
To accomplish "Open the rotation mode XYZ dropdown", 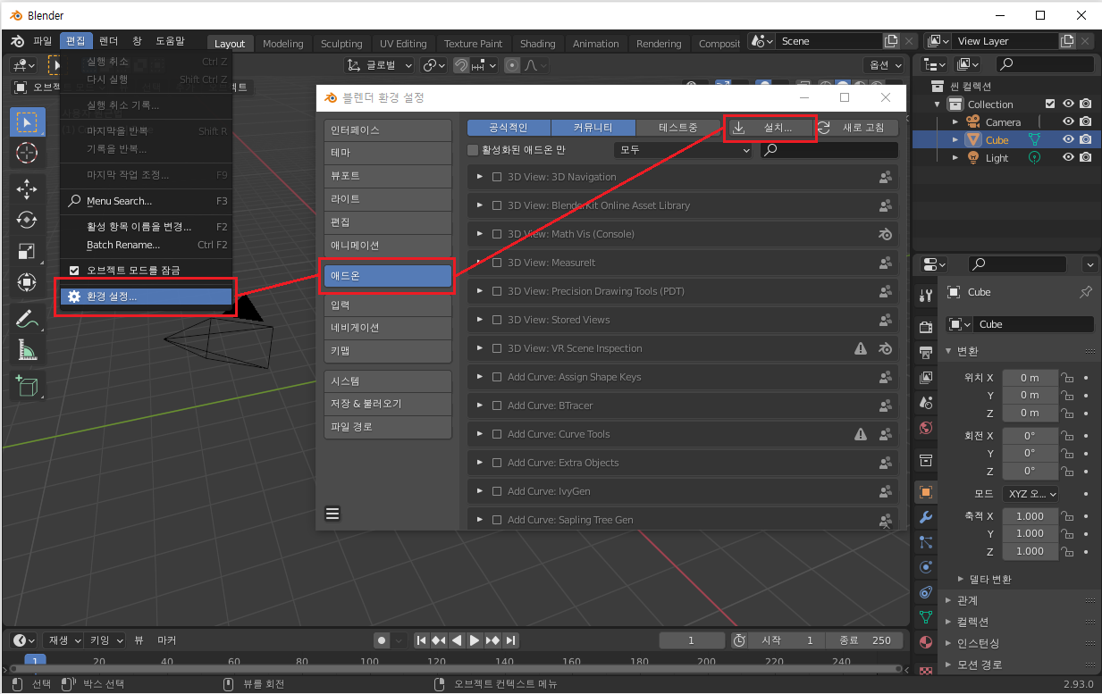I will click(1030, 494).
